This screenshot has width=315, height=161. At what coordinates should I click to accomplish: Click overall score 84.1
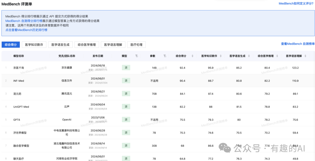point(182,94)
